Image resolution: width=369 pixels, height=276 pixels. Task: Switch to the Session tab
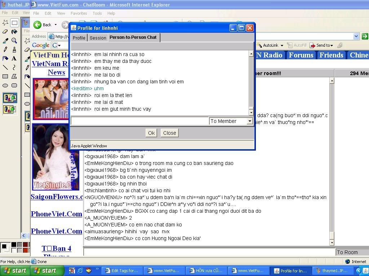click(x=98, y=38)
